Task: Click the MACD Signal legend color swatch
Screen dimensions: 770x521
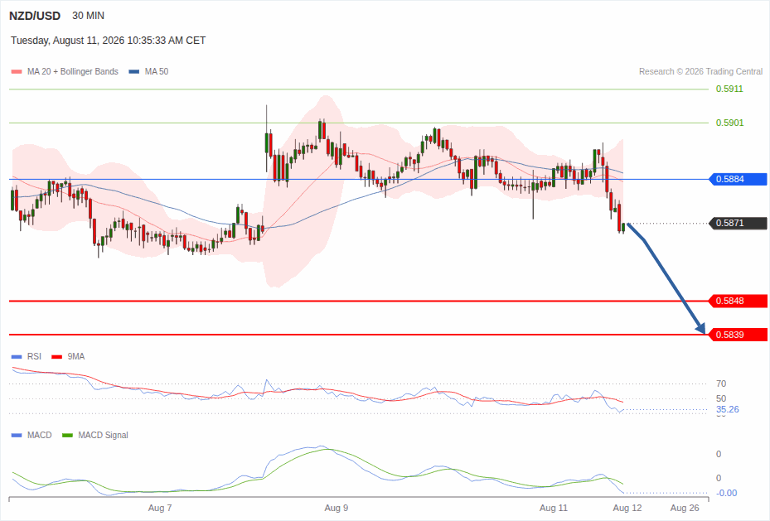Action: point(67,435)
